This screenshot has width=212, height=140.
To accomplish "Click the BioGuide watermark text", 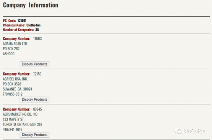I will 194,131.
